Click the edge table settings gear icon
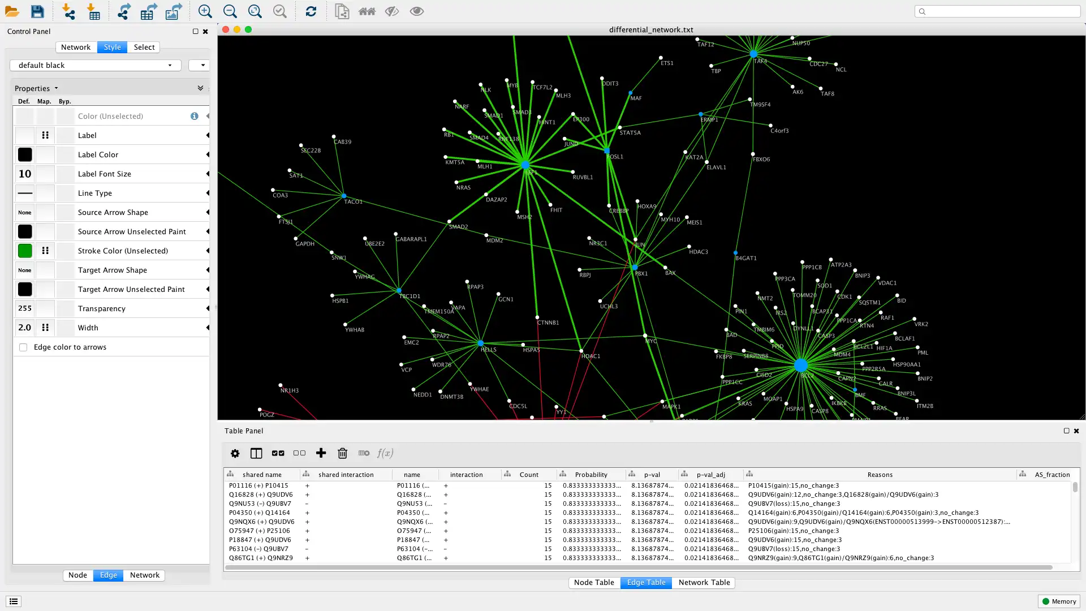This screenshot has height=611, width=1086. pos(235,453)
